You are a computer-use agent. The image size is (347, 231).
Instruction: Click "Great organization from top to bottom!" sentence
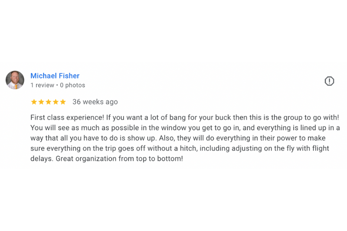tap(119, 159)
